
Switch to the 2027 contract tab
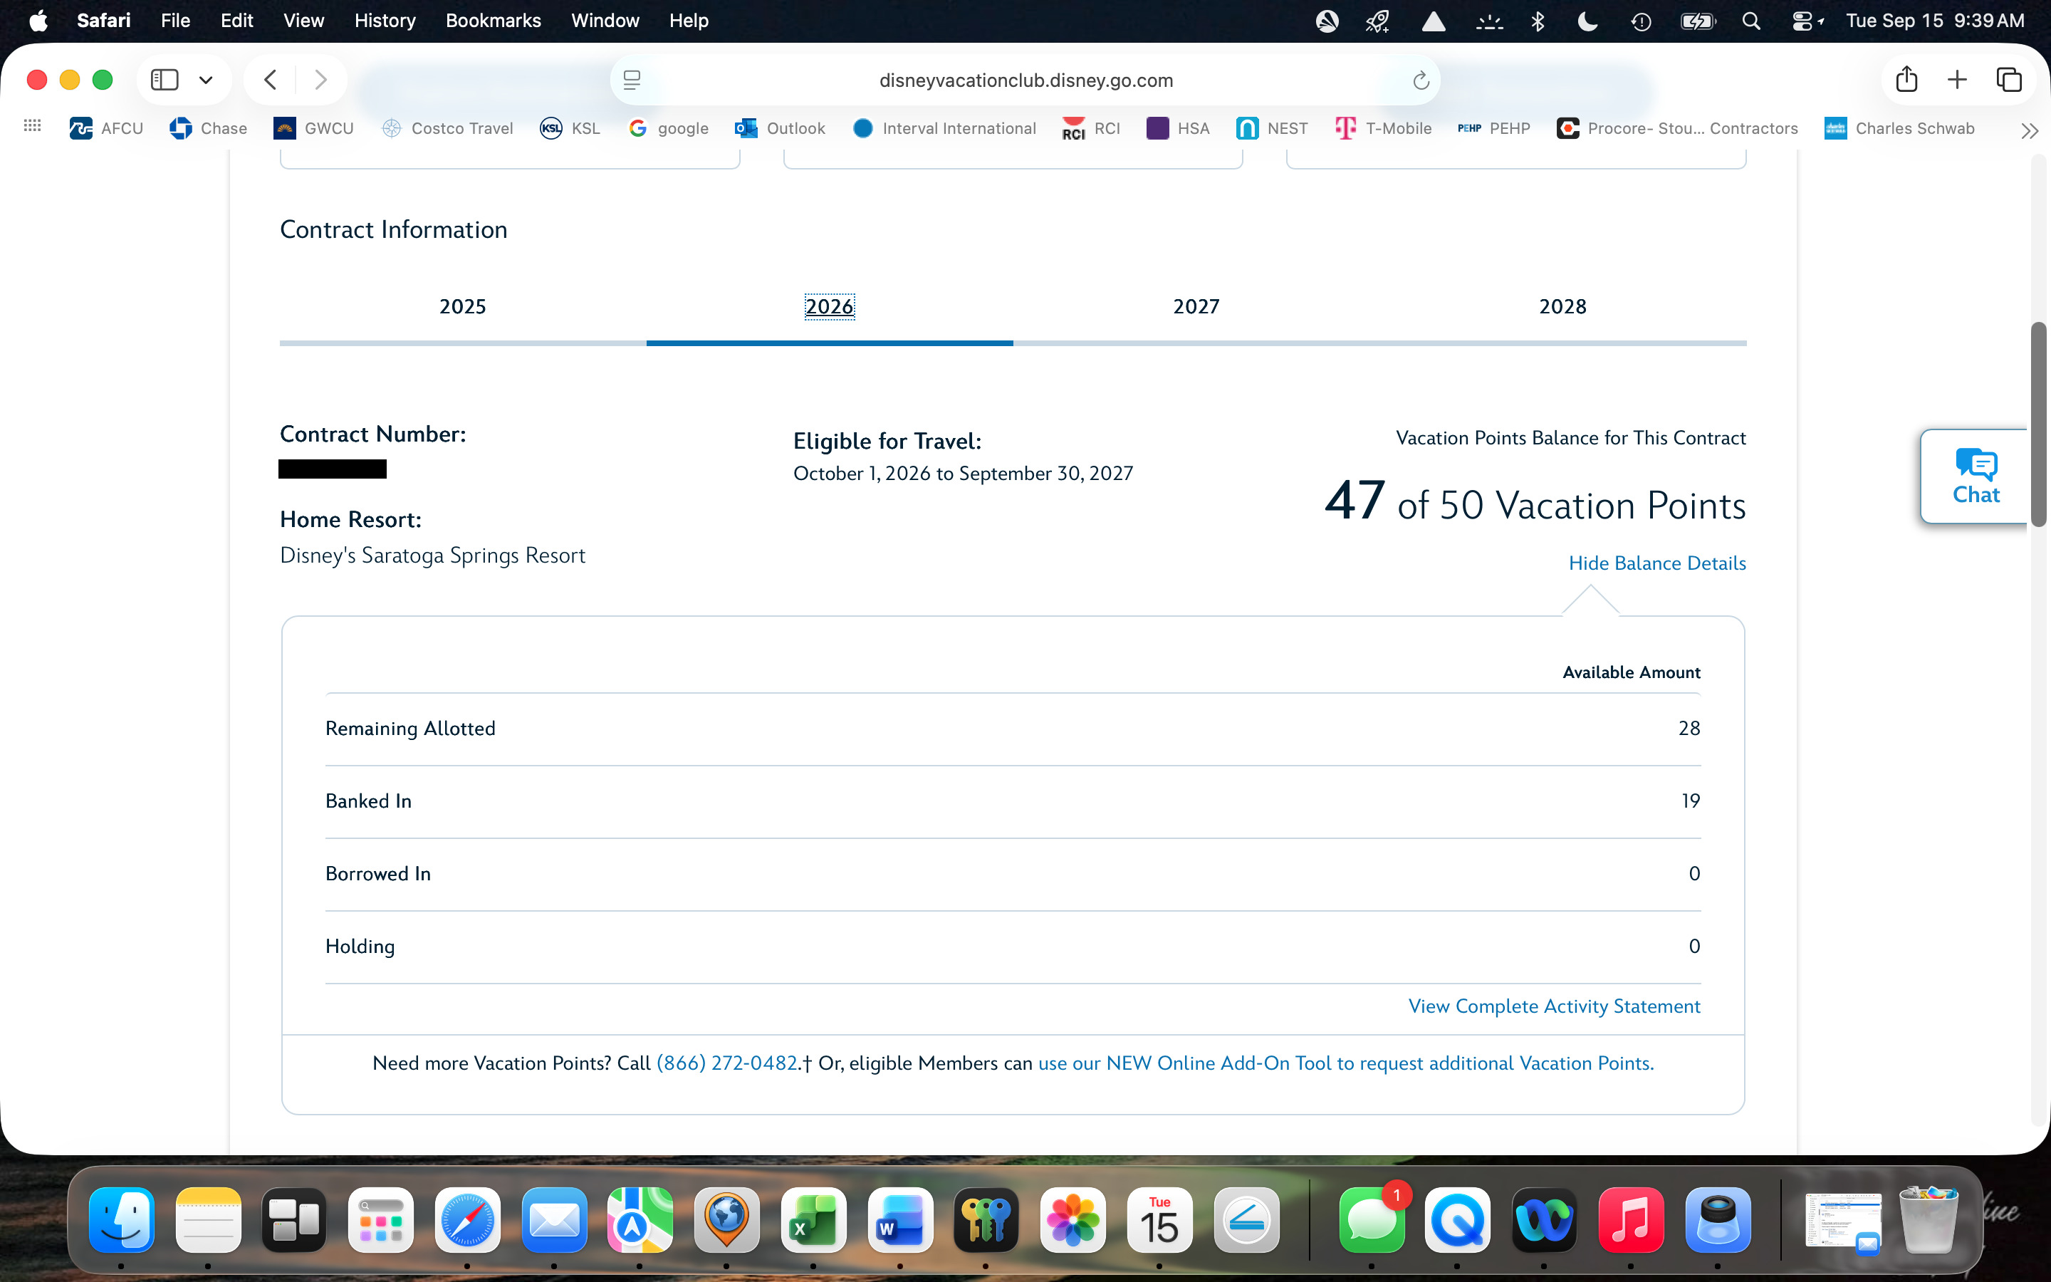point(1196,307)
